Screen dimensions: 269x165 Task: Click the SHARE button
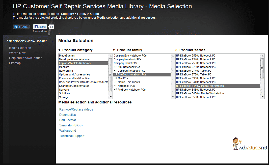[21, 27]
